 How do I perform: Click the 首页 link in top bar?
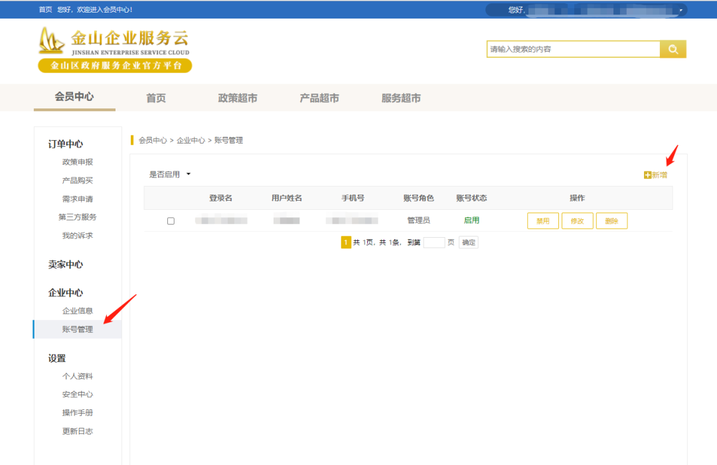click(45, 9)
